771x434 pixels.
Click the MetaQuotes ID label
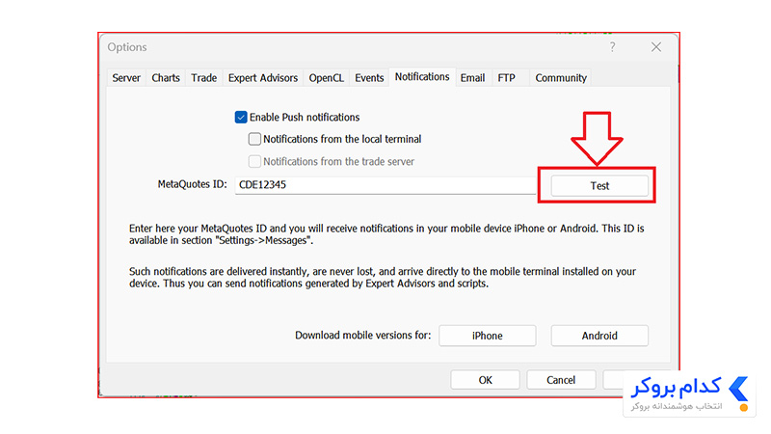point(192,184)
